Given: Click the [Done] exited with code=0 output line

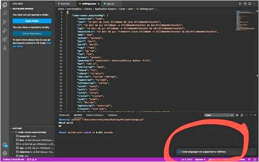Looking at the screenshot, I should [x=86, y=132].
